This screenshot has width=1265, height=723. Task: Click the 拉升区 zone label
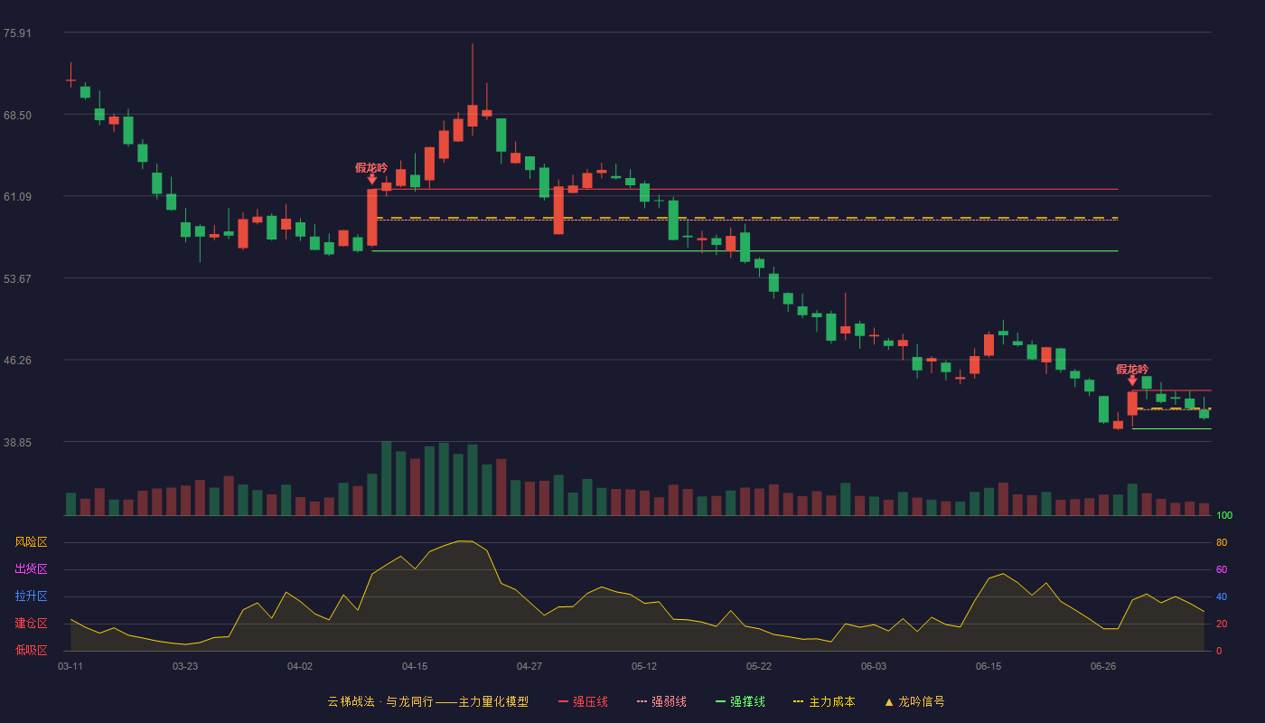31,596
